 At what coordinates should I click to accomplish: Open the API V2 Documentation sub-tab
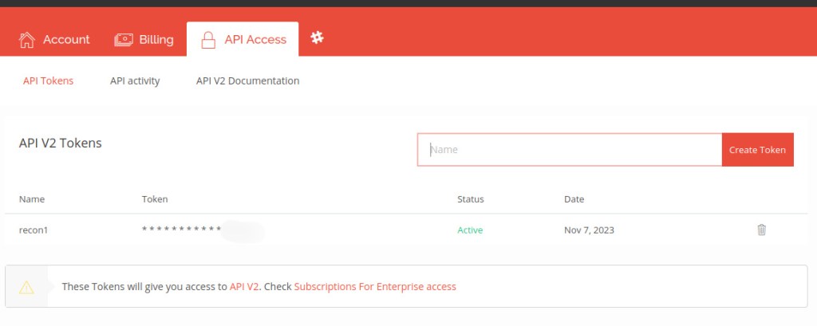pos(247,81)
